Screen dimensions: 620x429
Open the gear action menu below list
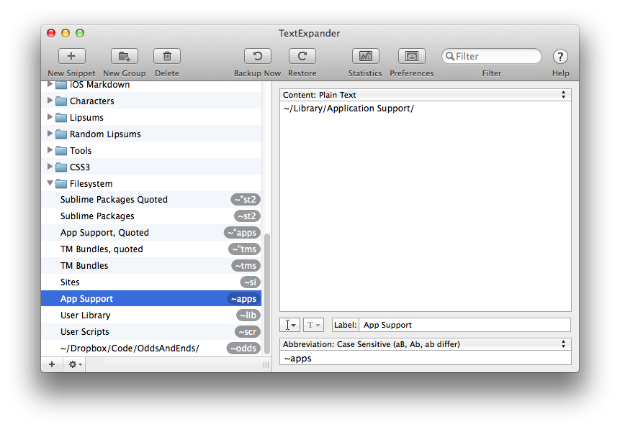tap(75, 364)
